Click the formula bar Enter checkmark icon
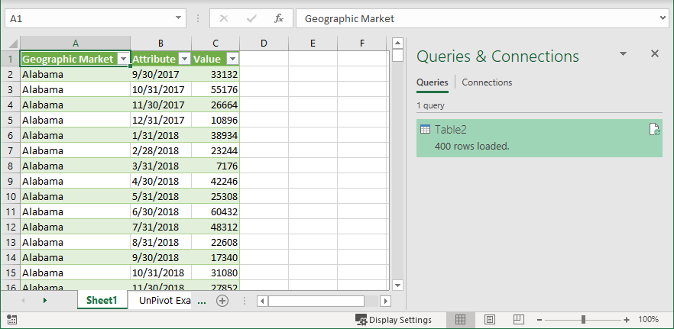 (251, 18)
